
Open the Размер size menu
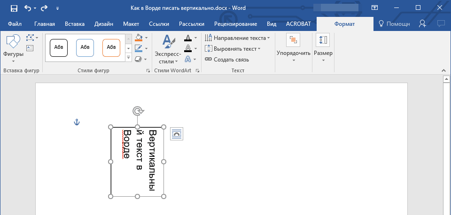tap(323, 48)
